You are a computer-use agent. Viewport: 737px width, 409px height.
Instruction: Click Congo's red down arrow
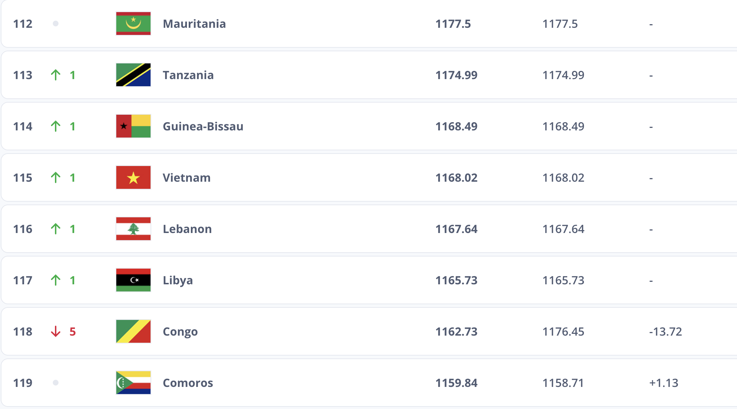click(x=56, y=331)
